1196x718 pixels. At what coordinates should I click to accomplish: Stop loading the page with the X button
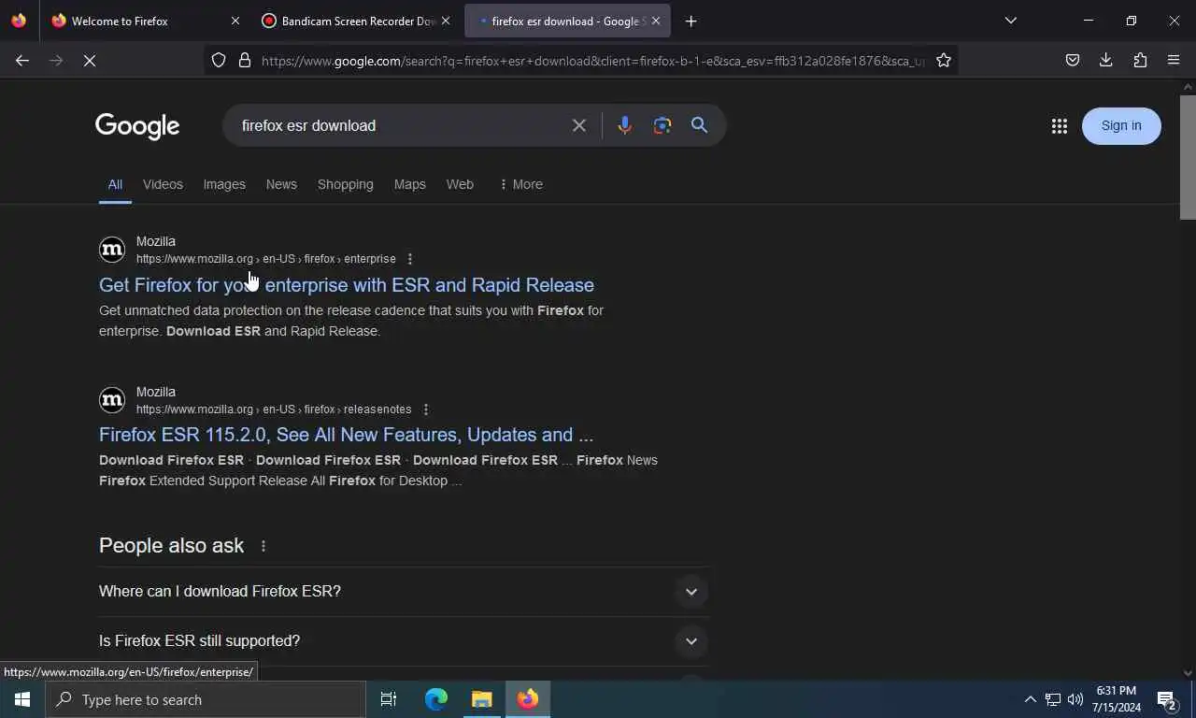(90, 60)
